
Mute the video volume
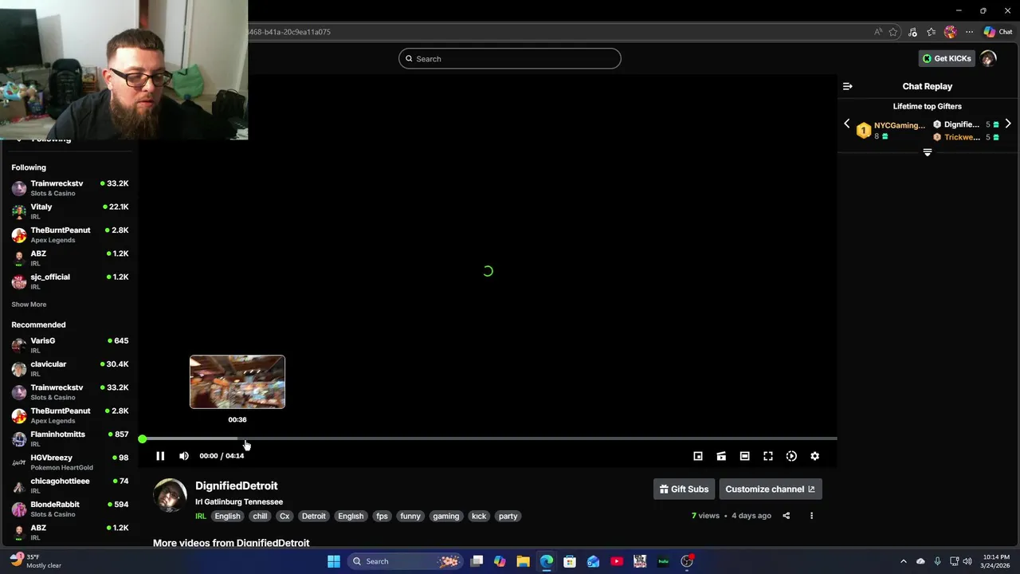[x=184, y=456]
